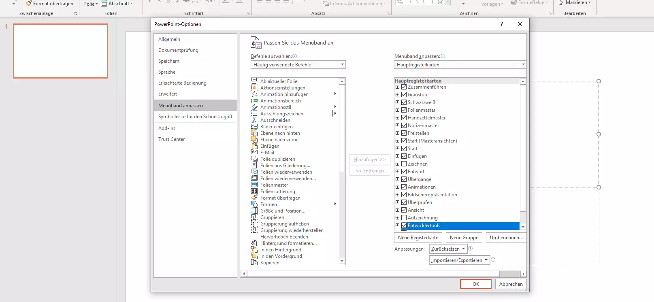
Task: Uncheck the Zusammenführen tab checkbox
Action: 404,87
